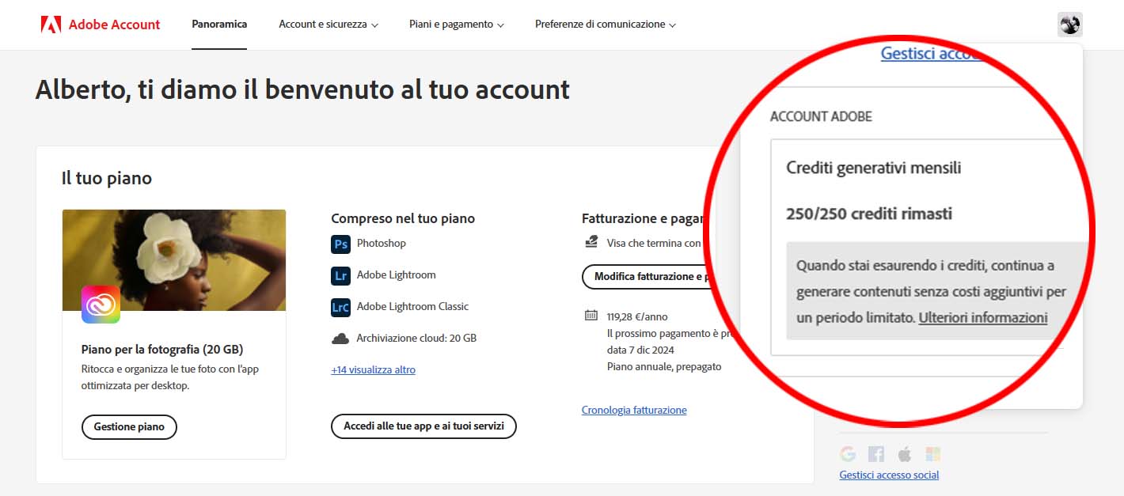The image size is (1124, 496).
Task: Open Preferenze di comunicazione dropdown
Action: coord(605,25)
